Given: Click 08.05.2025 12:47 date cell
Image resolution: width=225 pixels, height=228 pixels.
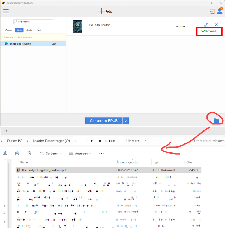Looking at the screenshot, I should tap(127, 170).
